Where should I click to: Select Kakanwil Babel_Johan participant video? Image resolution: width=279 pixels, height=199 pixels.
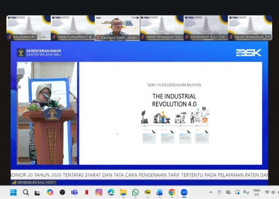click(x=117, y=27)
